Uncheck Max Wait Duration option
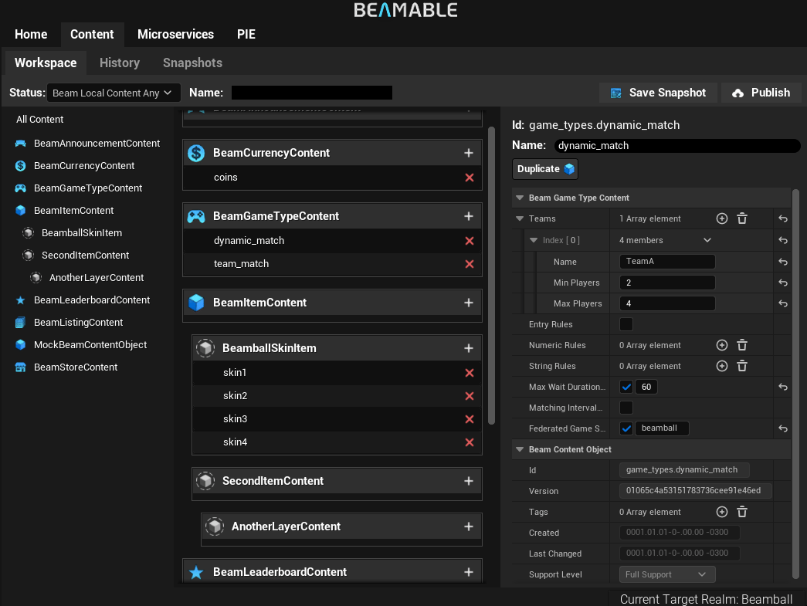 [x=626, y=387]
